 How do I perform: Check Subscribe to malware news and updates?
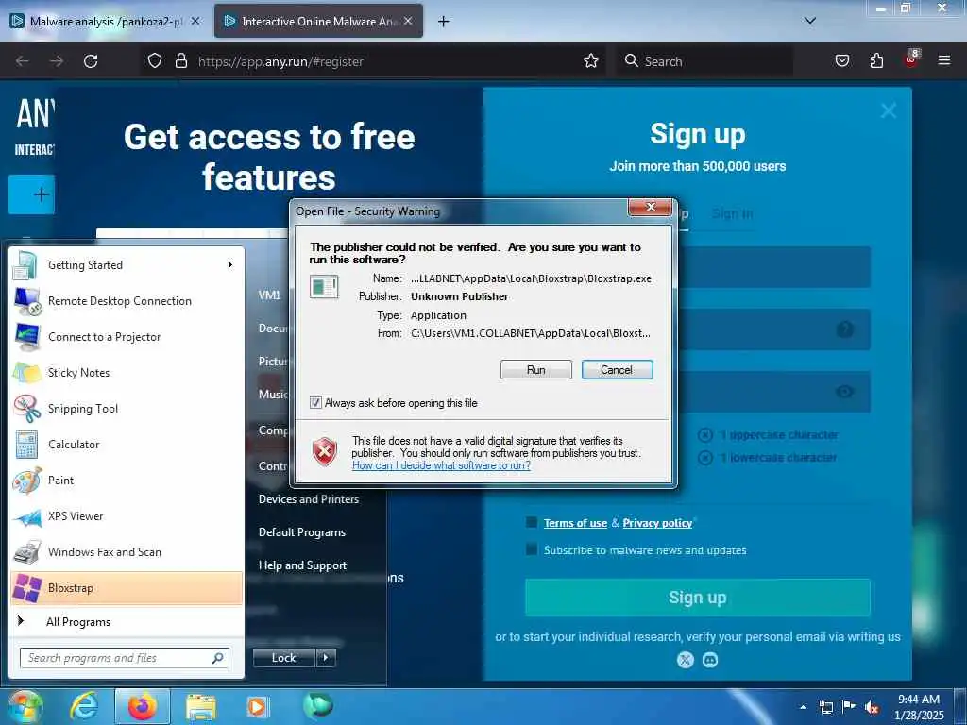click(531, 549)
